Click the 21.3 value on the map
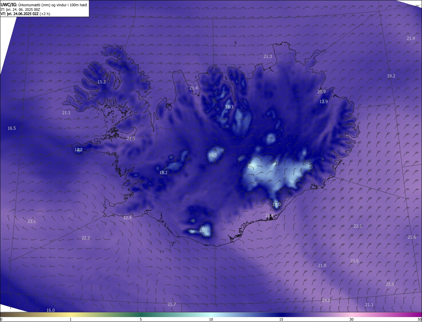Image resolution: width=422 pixels, height=322 pixels. (268, 56)
